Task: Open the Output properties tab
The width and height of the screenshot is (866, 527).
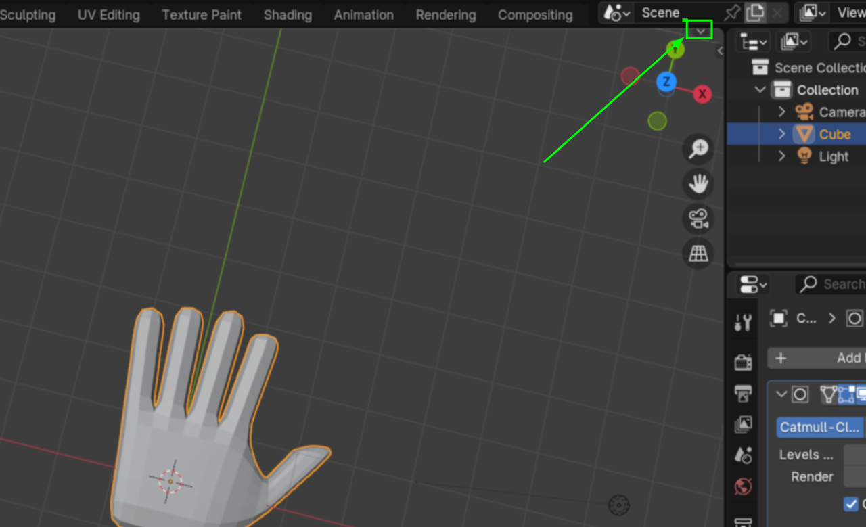Action: [x=743, y=393]
